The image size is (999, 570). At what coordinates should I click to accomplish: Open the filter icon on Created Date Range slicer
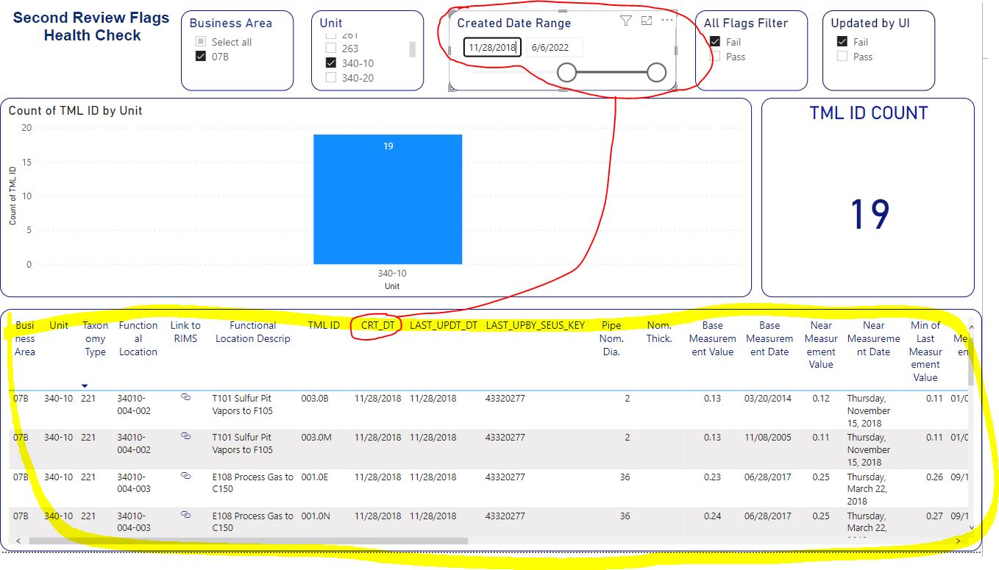tap(625, 21)
